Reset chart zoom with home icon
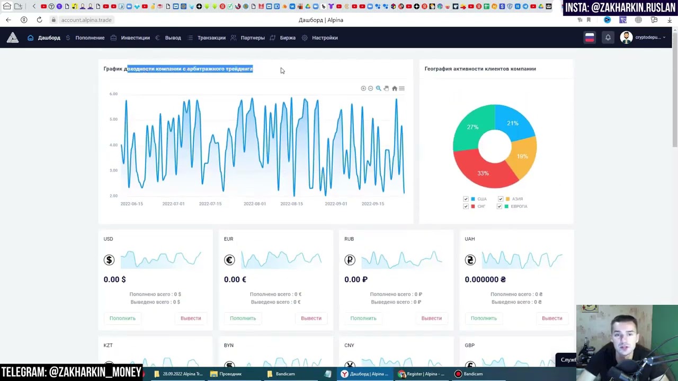Screen dimensions: 678x381 click(x=394, y=88)
